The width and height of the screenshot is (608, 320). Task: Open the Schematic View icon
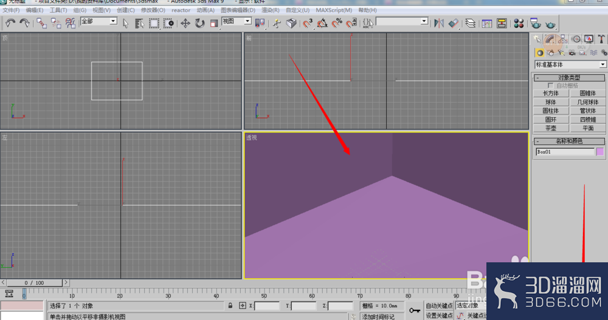(x=502, y=23)
